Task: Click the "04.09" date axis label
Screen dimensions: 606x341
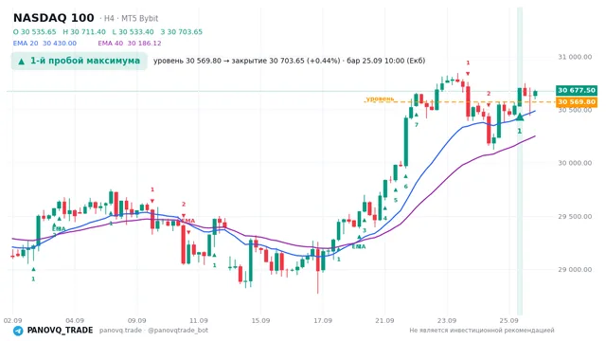Action: [75, 320]
